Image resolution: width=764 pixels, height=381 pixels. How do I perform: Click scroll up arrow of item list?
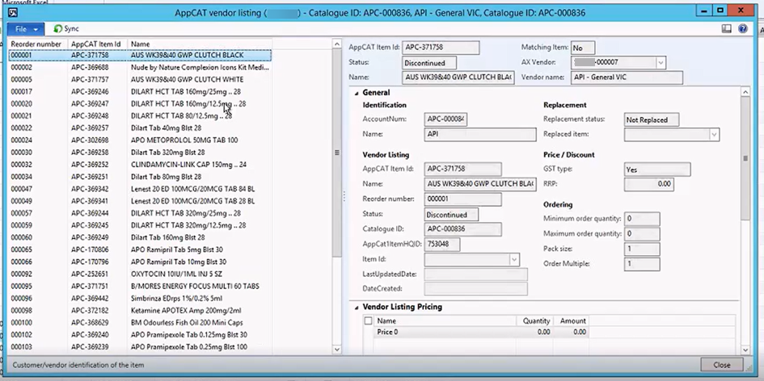336,44
